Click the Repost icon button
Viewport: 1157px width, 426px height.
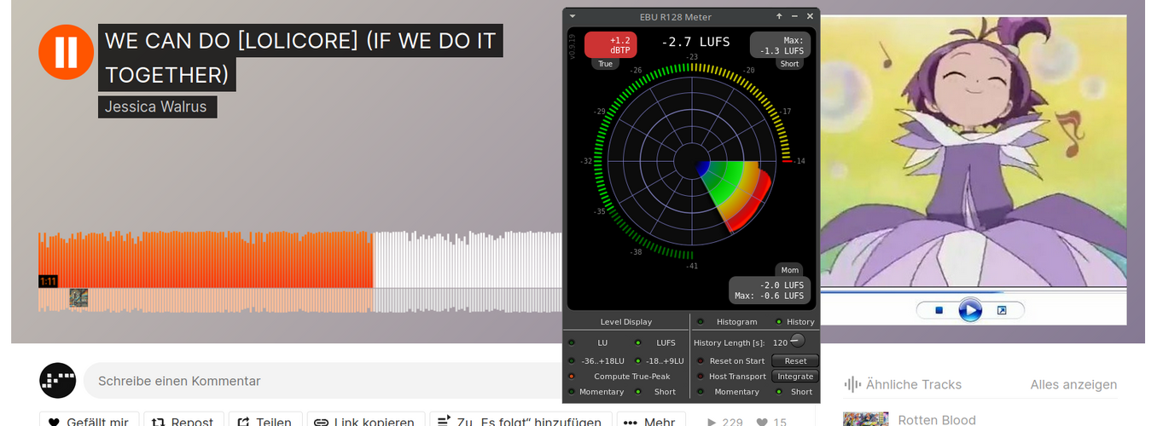pos(183,422)
